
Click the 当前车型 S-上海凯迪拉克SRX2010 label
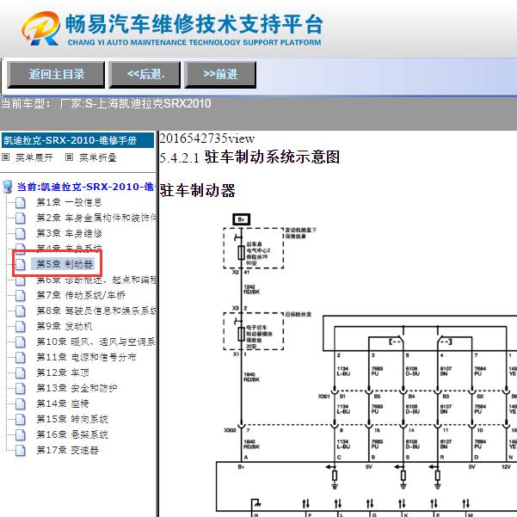[x=106, y=103]
